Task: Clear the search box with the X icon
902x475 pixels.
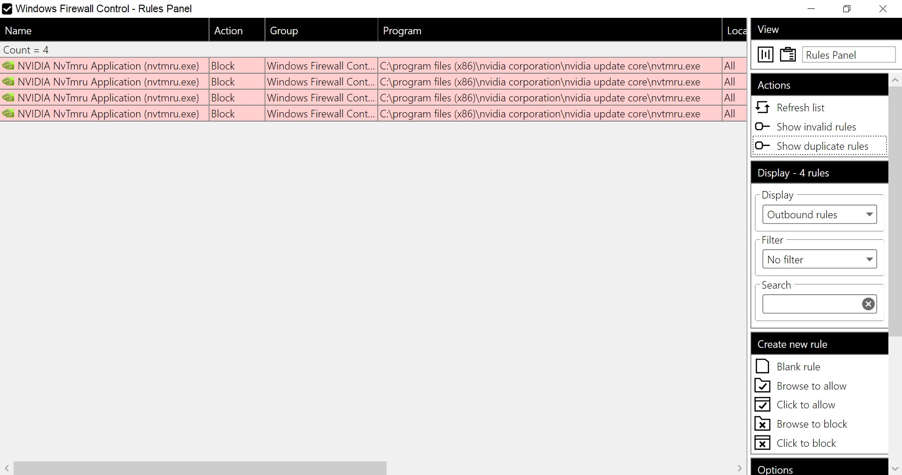Action: pos(869,304)
